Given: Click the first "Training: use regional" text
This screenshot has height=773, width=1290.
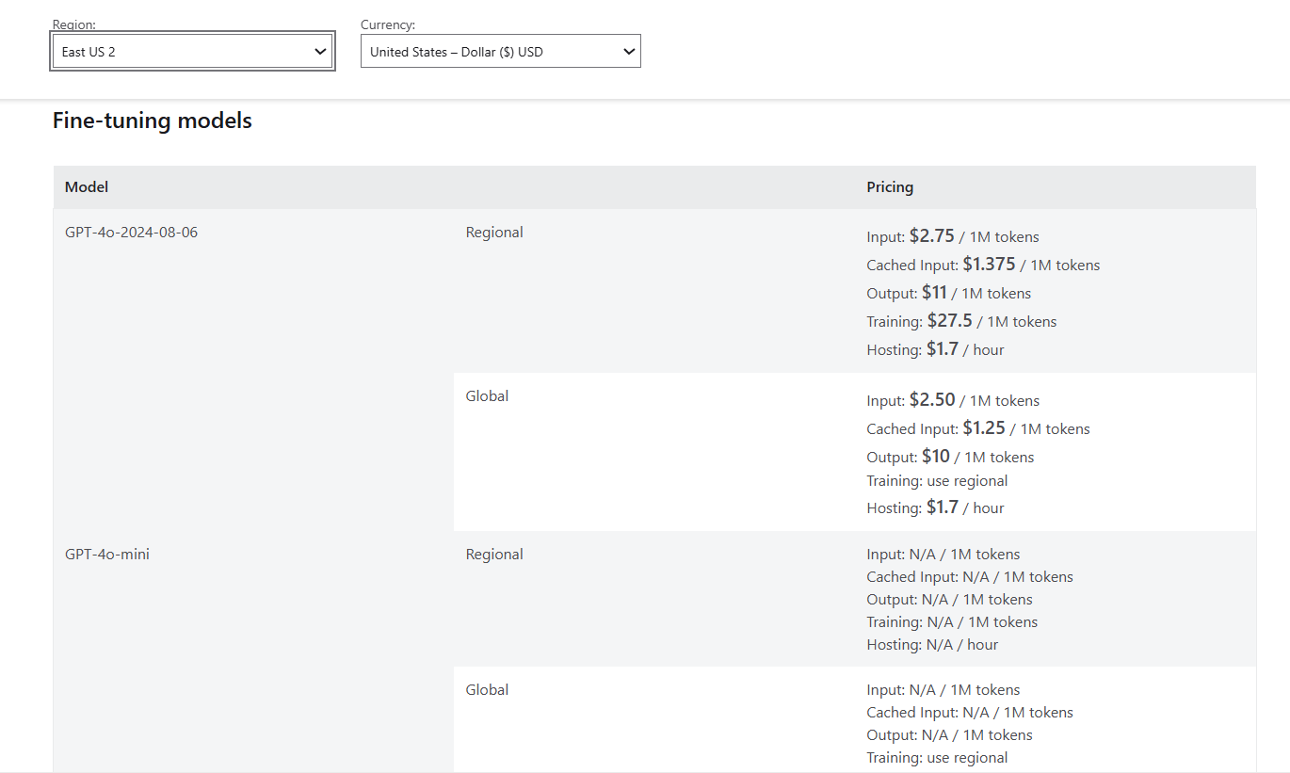Looking at the screenshot, I should click(x=937, y=481).
